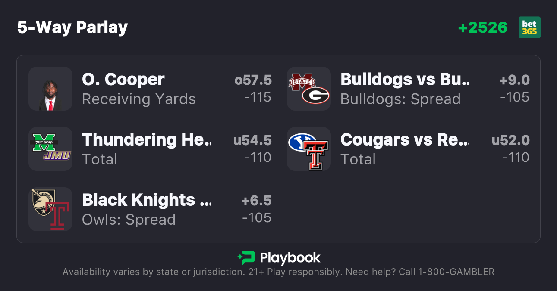Open the Cougars vs Red Raiders Total
The image size is (557, 291).
click(x=405, y=149)
